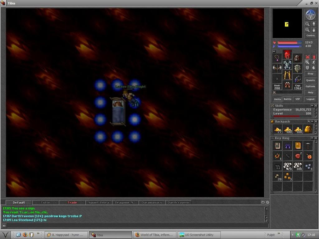Image resolution: width=319 pixels, height=239 pixels.
Task: Close the Key Ring panel
Action: point(316,138)
